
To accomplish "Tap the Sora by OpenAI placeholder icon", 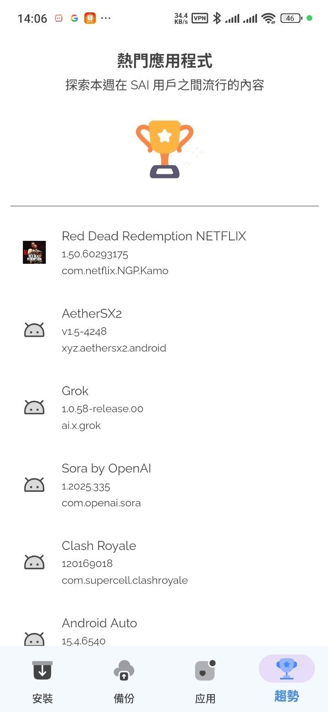I will [x=34, y=485].
